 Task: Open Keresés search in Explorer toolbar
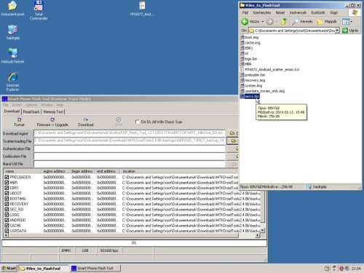pos(303,22)
